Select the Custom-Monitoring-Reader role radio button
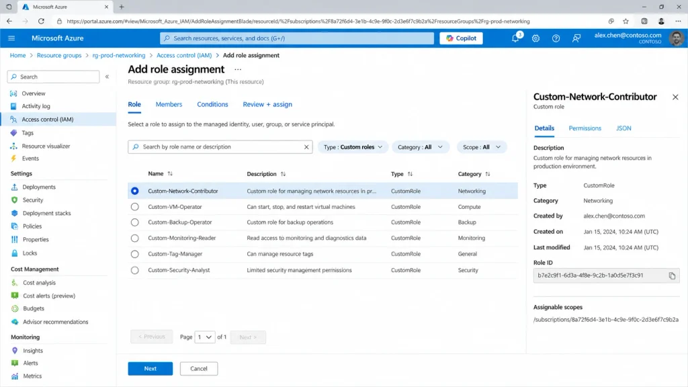Viewport: 688px width, 387px height. (x=134, y=239)
